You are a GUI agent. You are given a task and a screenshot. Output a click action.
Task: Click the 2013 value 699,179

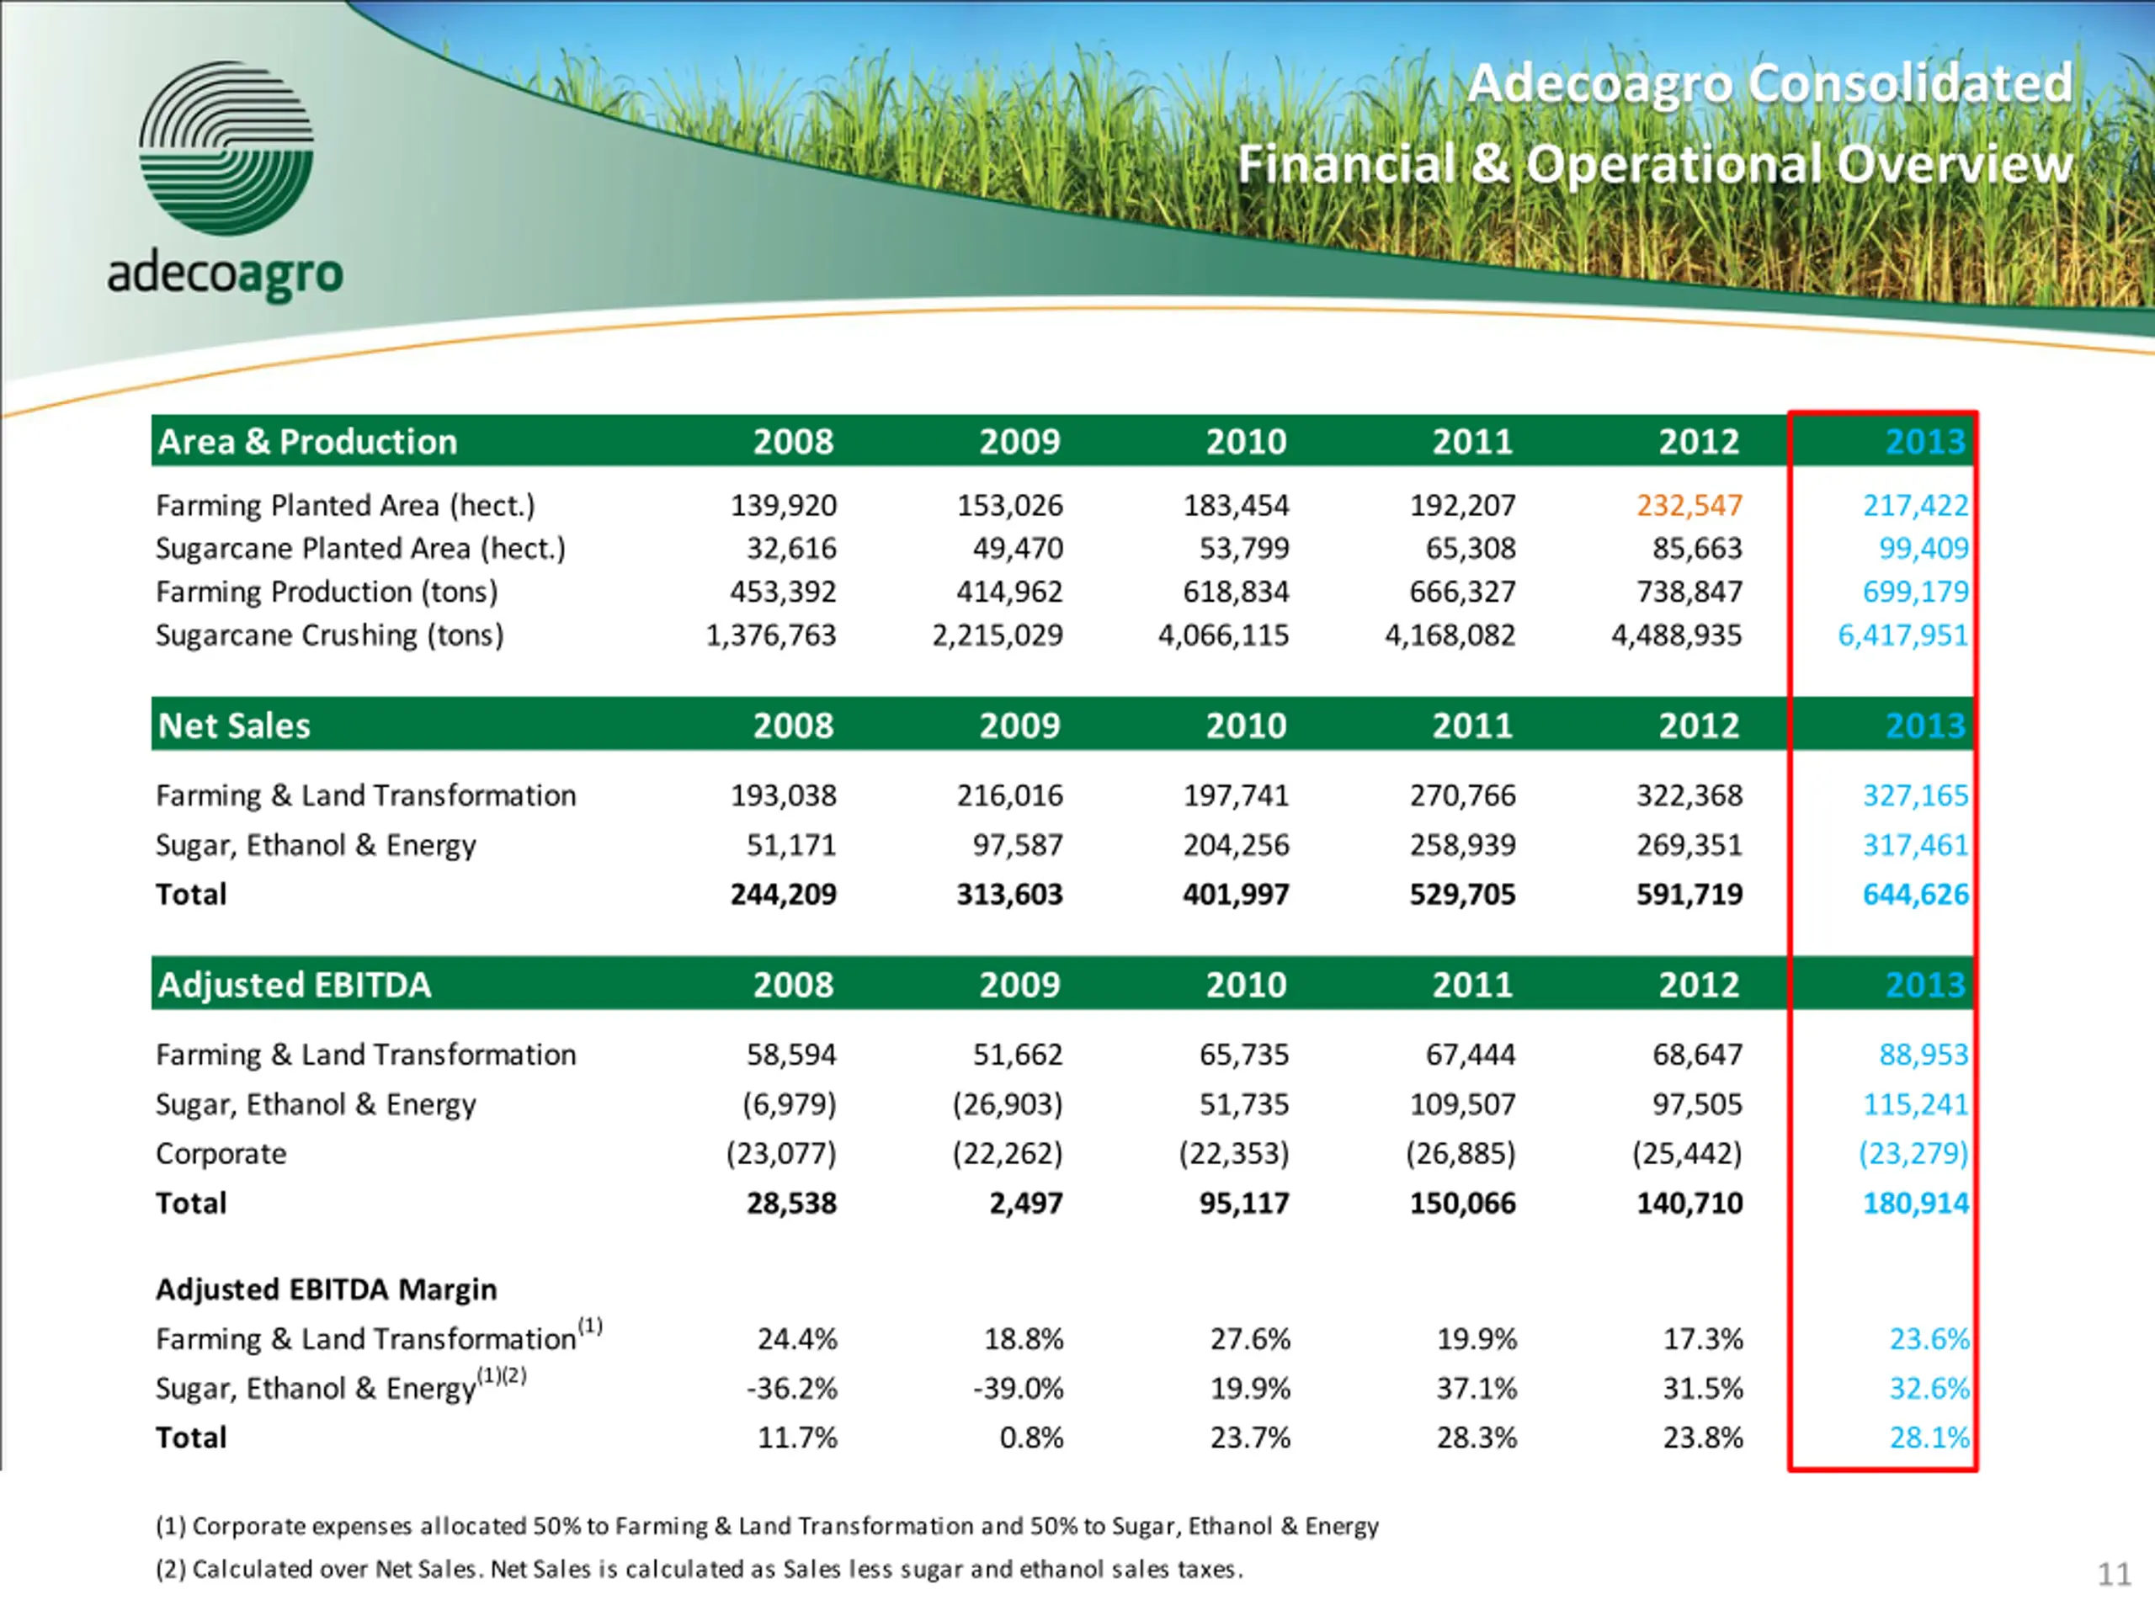(x=1915, y=591)
